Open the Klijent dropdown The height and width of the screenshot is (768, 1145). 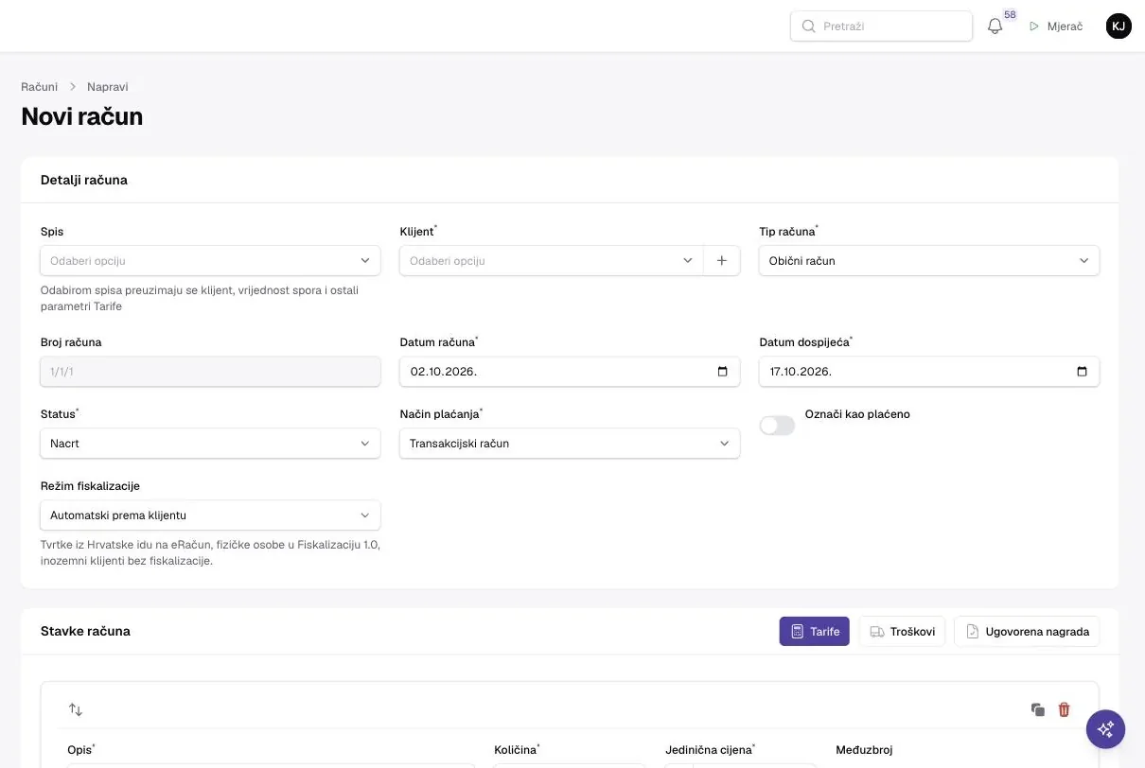pyautogui.click(x=552, y=261)
